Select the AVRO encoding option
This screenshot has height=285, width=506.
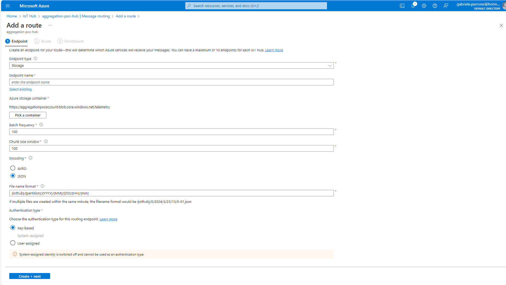(x=13, y=168)
